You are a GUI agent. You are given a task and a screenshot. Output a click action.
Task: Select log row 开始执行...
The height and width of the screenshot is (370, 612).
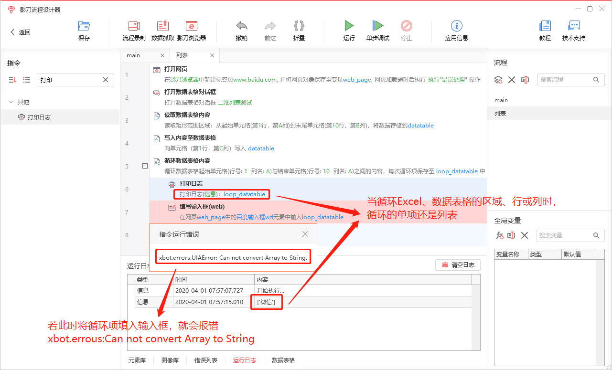(303, 290)
